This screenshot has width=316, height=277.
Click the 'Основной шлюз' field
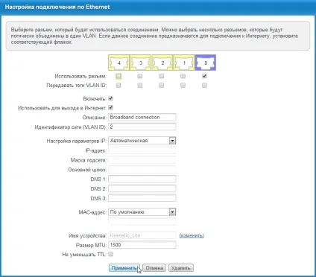tap(142, 170)
